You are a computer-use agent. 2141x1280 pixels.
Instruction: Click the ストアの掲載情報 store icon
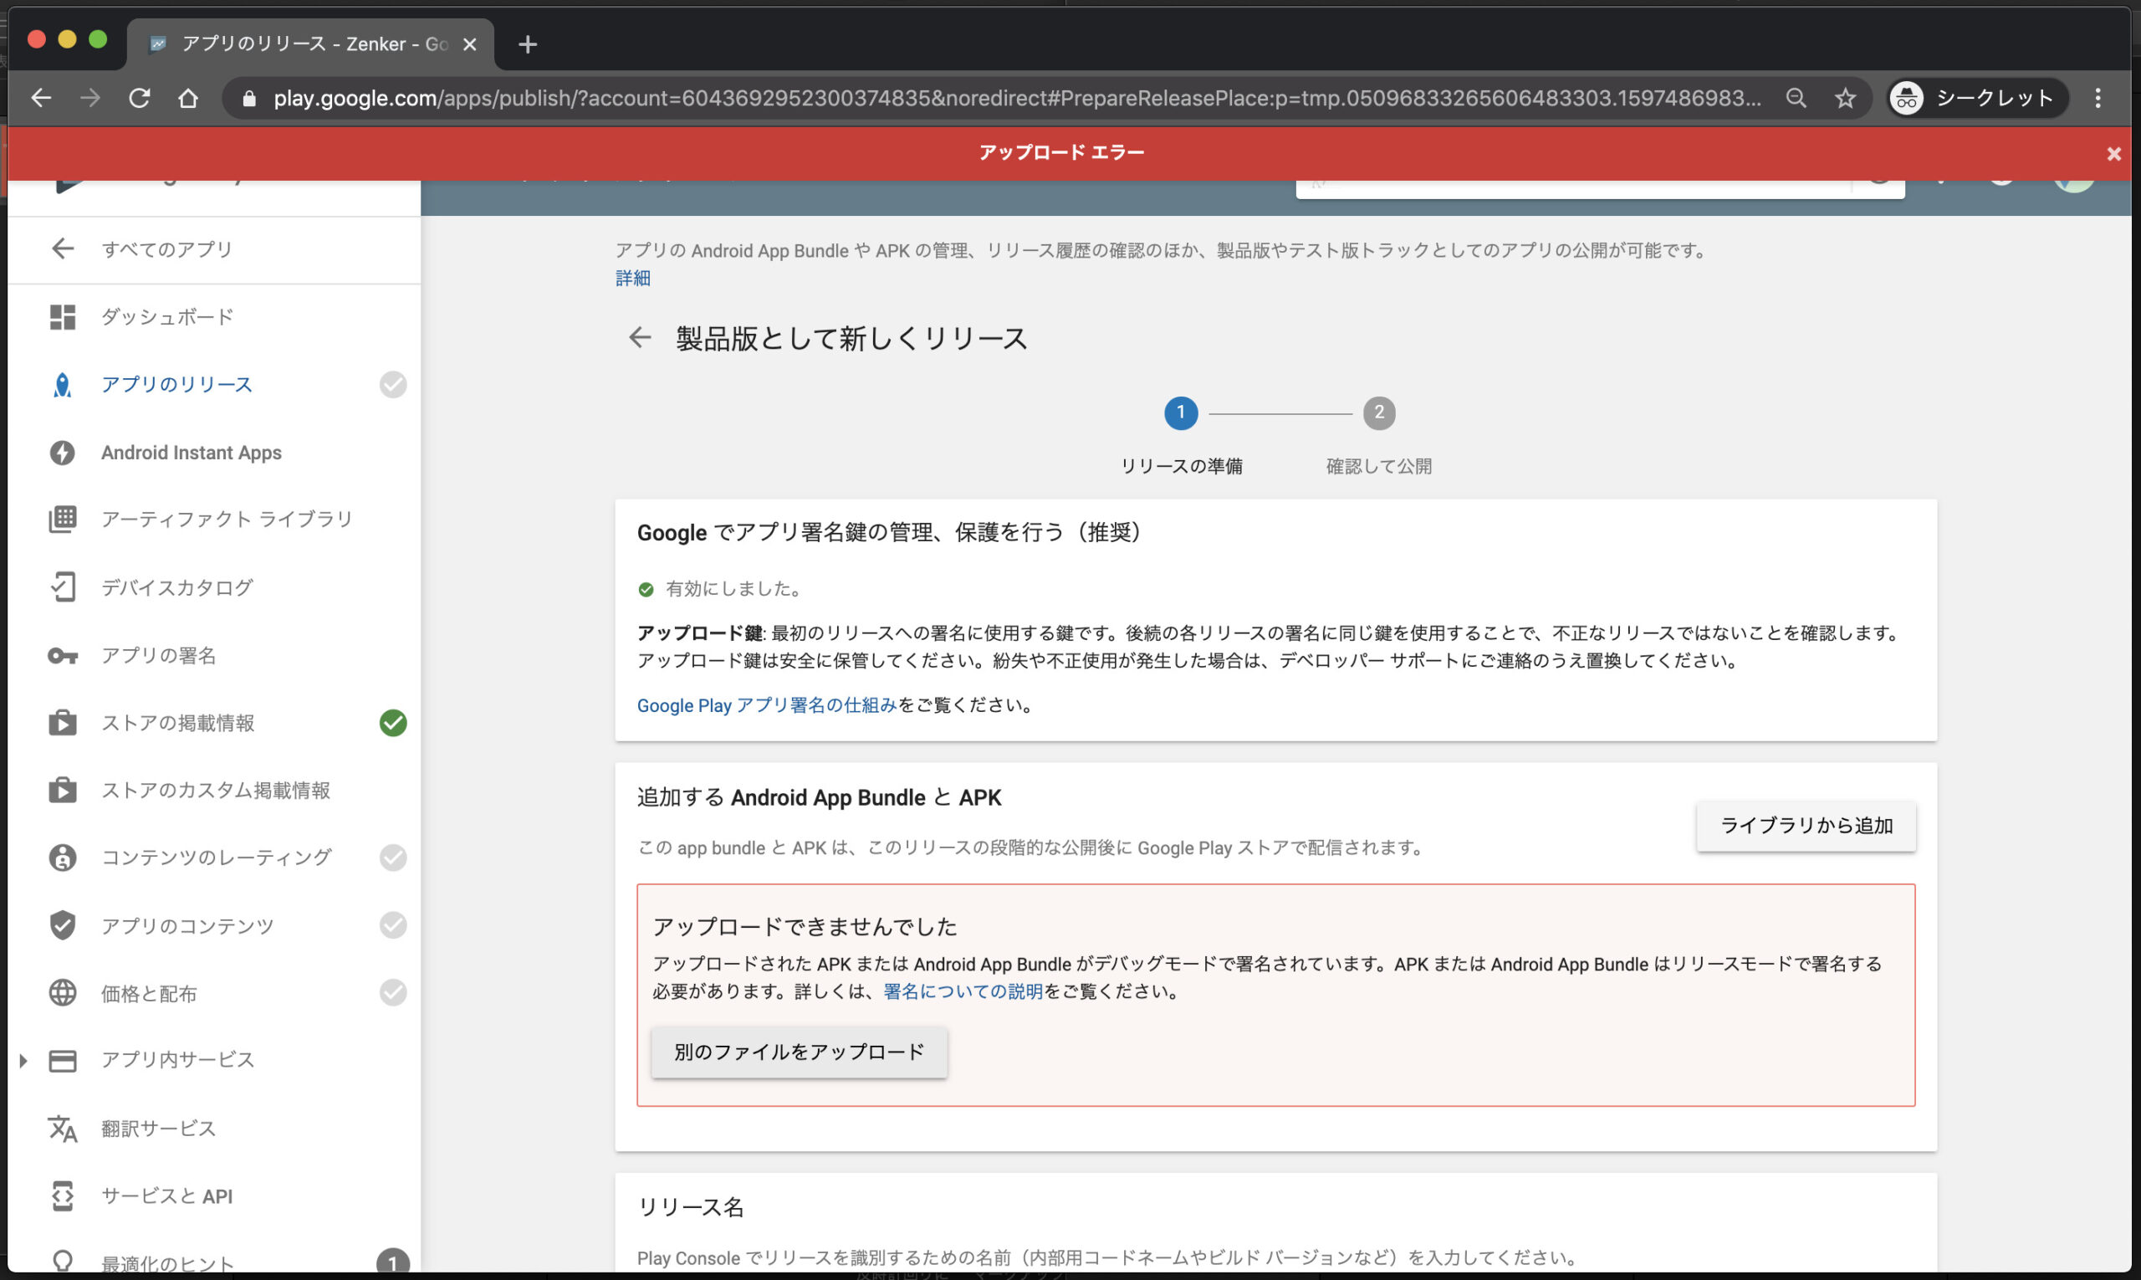(62, 723)
